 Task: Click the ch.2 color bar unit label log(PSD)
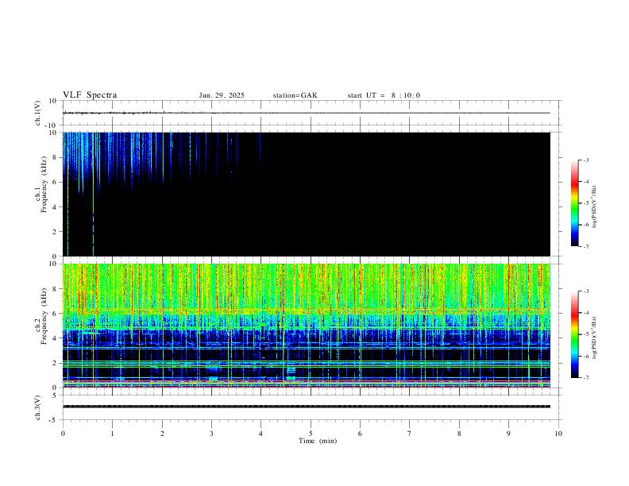595,337
